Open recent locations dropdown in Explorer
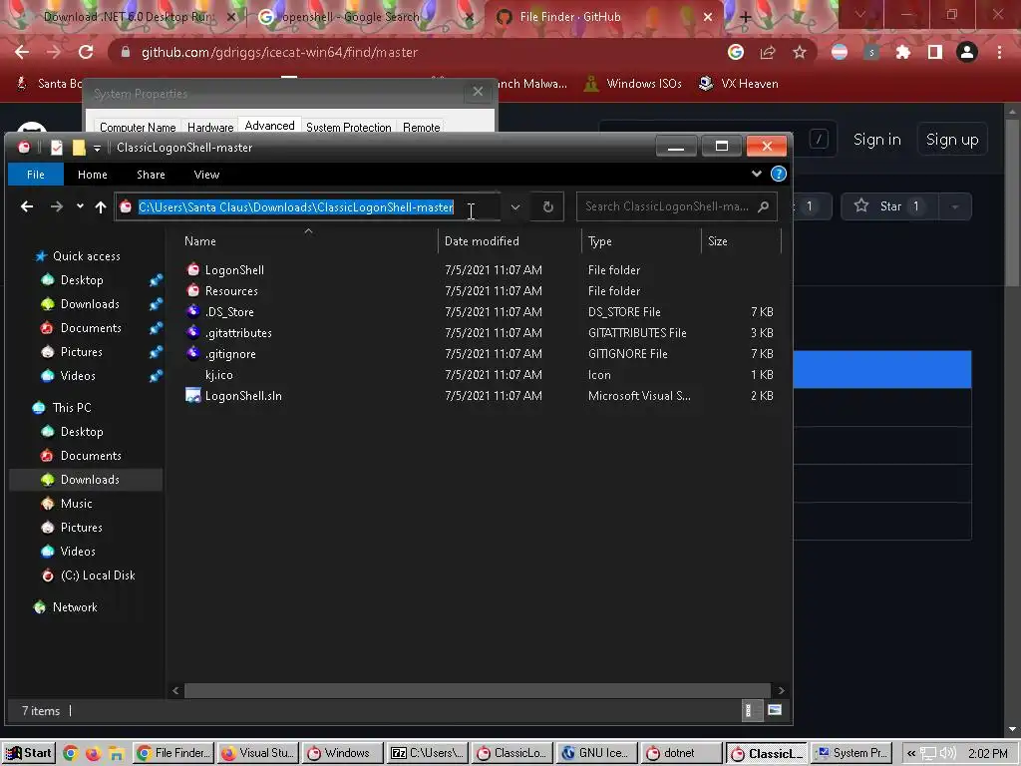 pos(80,206)
